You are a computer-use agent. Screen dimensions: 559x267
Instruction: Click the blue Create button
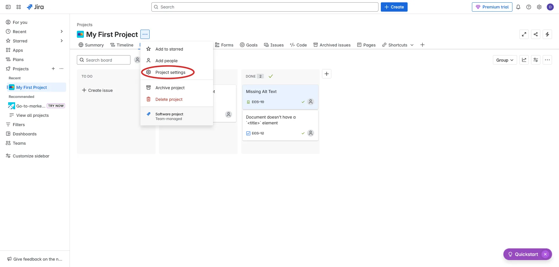point(394,7)
